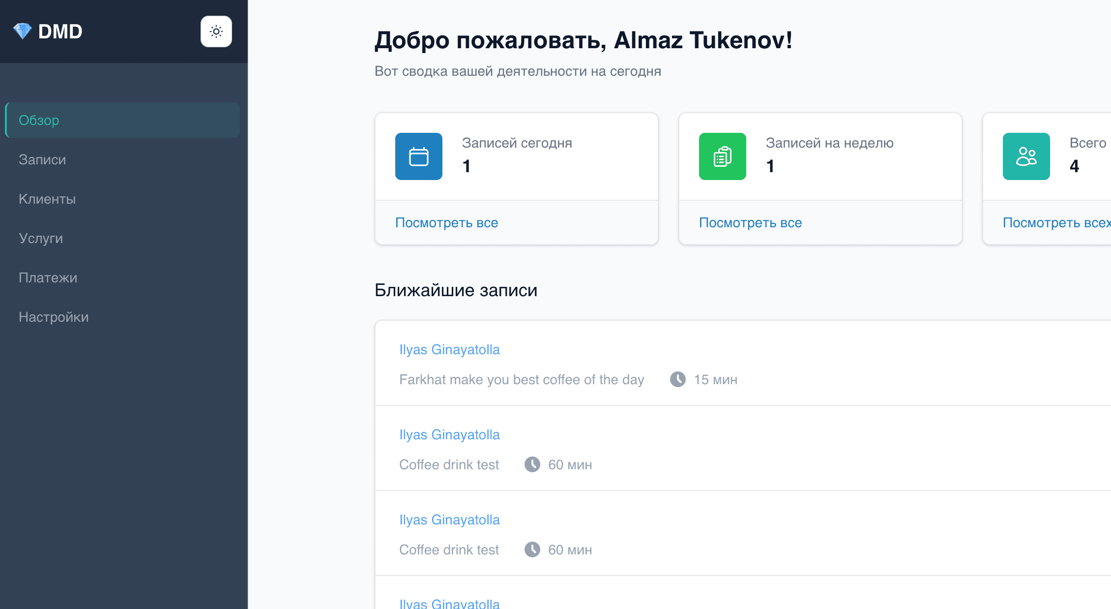Click the Записей на неделю label
This screenshot has height=609, width=1111.
click(830, 143)
